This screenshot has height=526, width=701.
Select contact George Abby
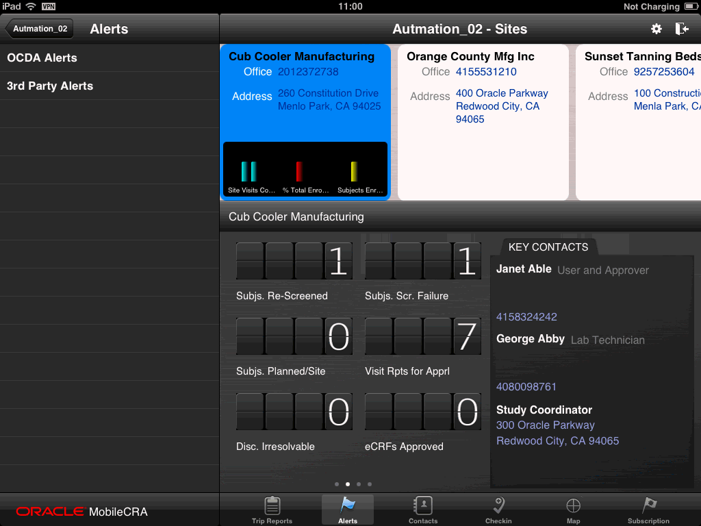[531, 338]
